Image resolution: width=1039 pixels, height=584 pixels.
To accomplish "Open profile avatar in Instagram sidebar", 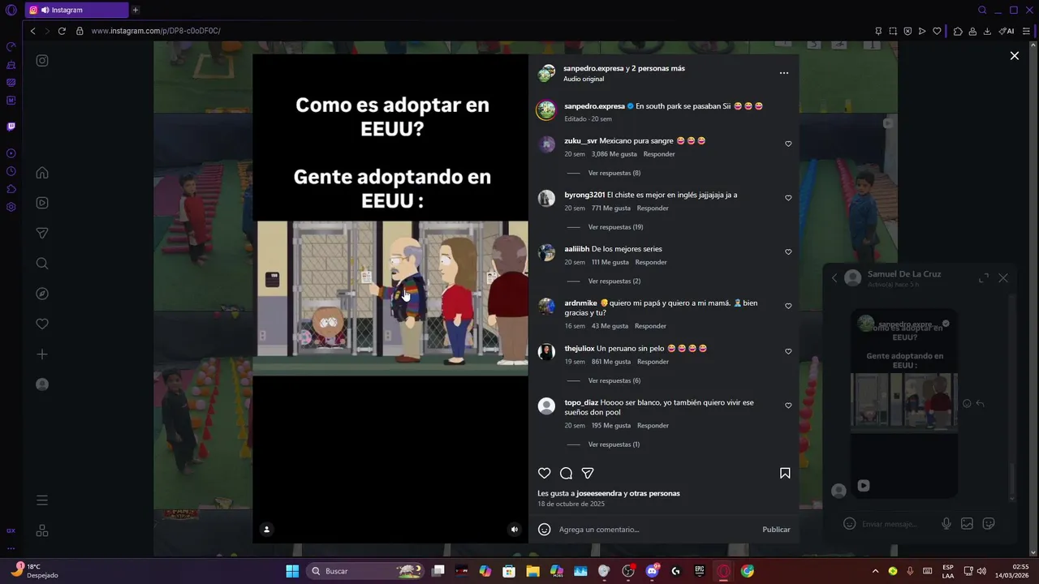I will pos(42,384).
